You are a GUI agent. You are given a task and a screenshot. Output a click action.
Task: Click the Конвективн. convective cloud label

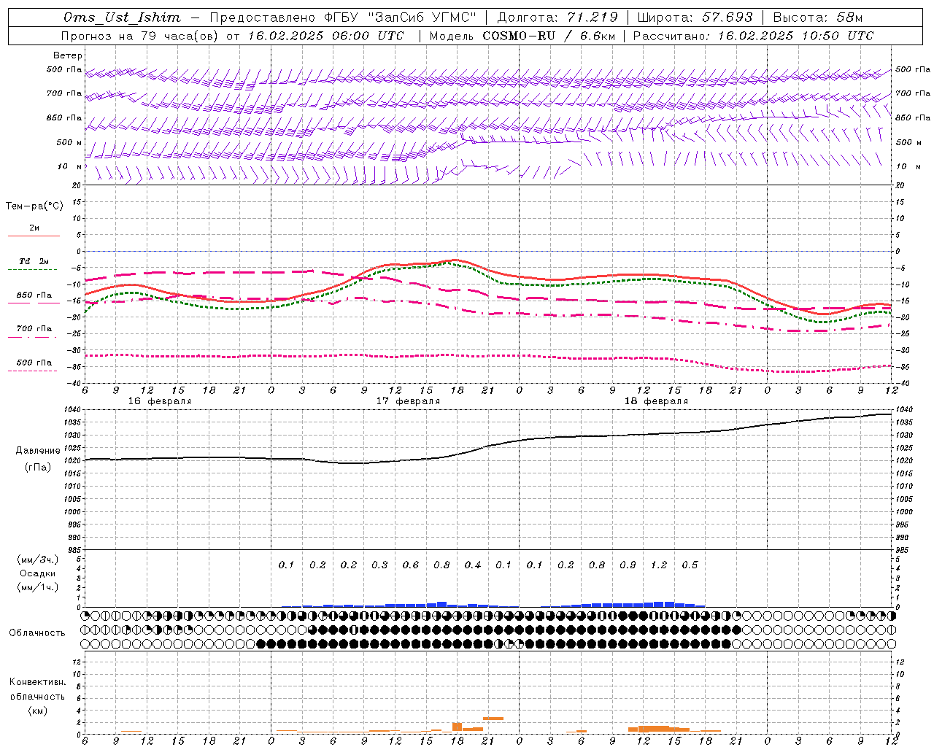(37, 682)
